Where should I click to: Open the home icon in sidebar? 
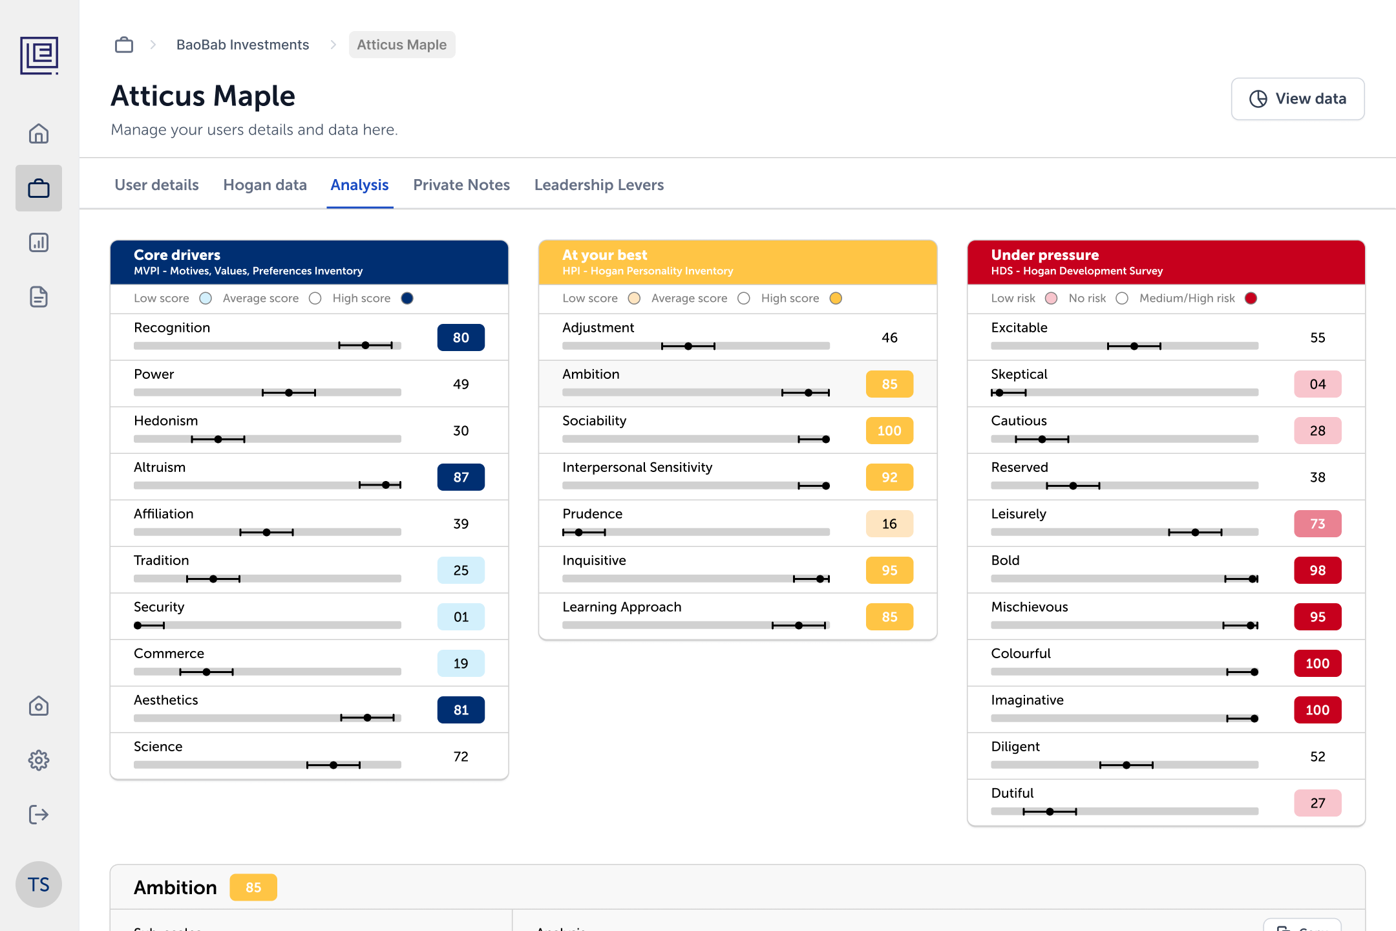[39, 134]
